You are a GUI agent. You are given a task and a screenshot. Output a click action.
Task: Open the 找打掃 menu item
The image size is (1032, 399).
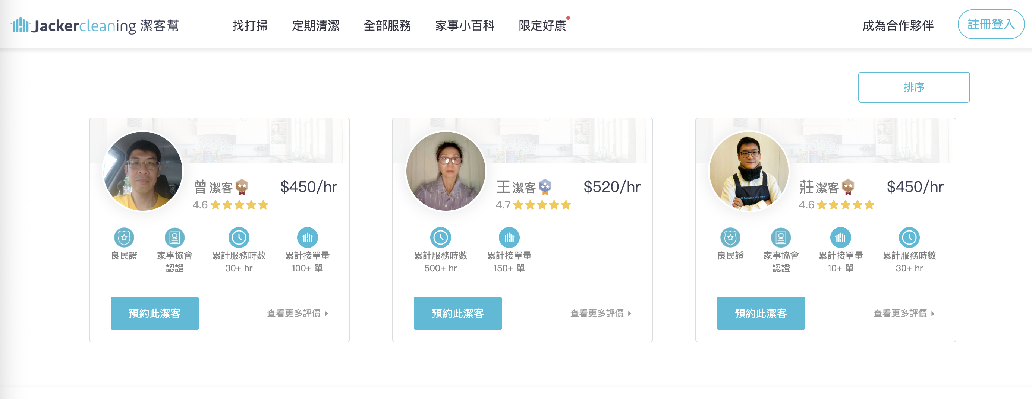click(250, 26)
